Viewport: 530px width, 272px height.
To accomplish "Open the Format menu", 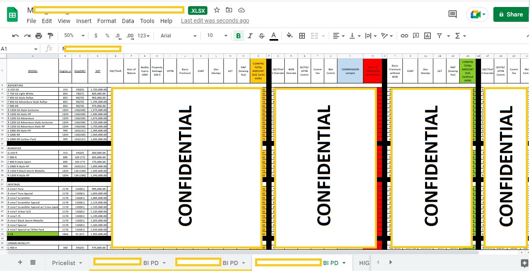I will [x=107, y=21].
